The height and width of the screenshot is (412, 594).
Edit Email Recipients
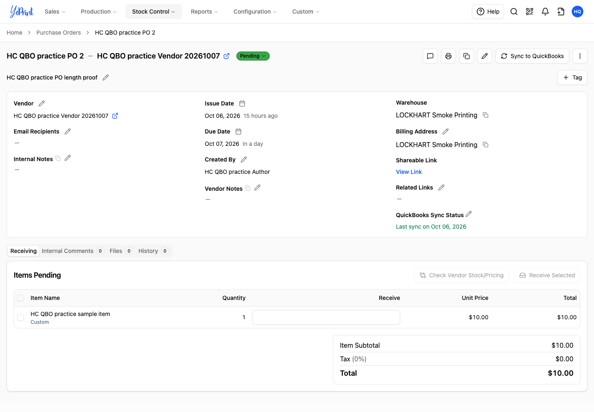tap(68, 131)
